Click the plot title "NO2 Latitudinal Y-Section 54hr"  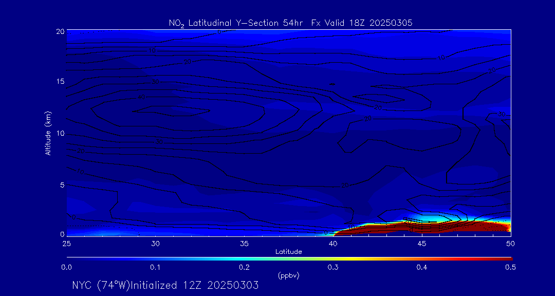(x=235, y=23)
